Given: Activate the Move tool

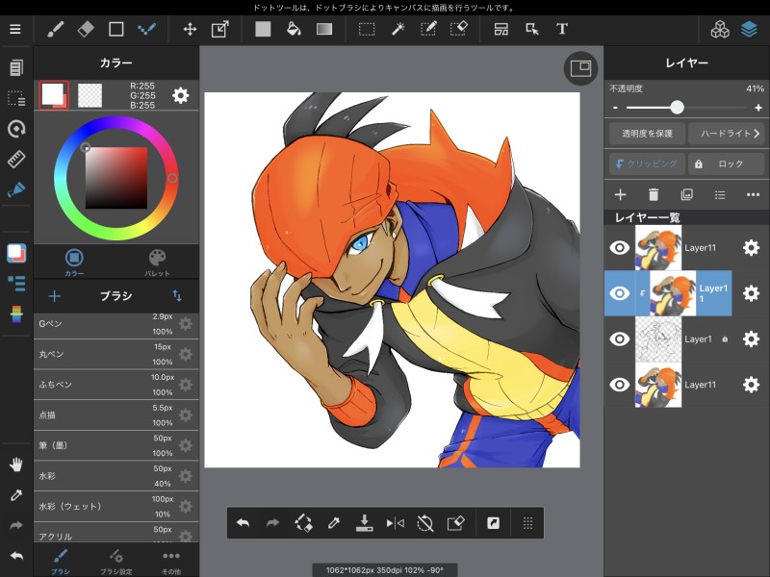Looking at the screenshot, I should 190,29.
